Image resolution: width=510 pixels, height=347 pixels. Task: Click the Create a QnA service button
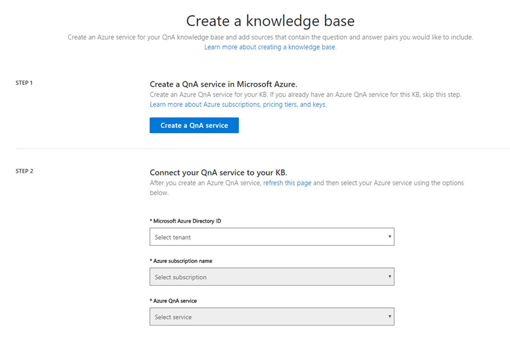pos(194,126)
